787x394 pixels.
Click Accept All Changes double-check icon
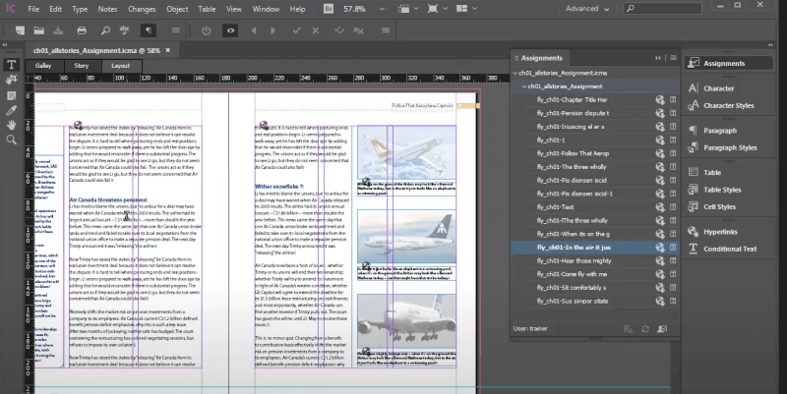339,30
